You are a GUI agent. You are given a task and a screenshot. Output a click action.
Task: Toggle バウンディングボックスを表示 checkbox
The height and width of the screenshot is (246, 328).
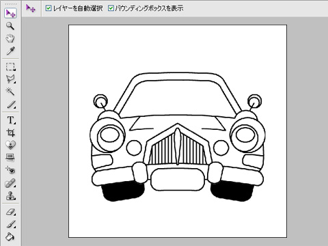pos(111,8)
